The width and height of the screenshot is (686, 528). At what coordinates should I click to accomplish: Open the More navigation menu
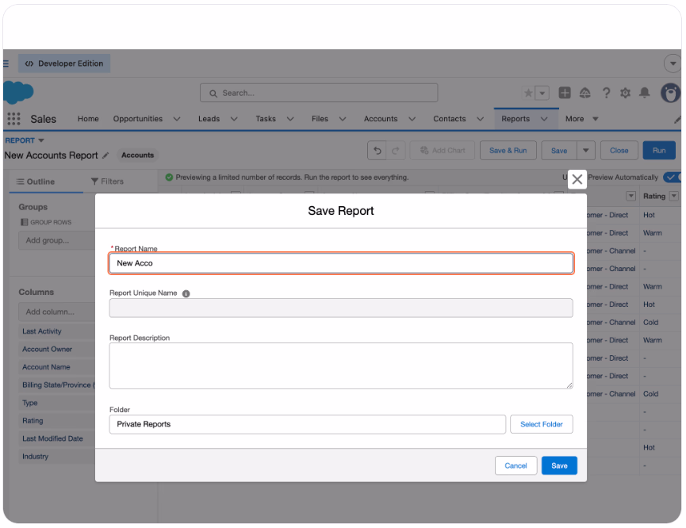[581, 119]
